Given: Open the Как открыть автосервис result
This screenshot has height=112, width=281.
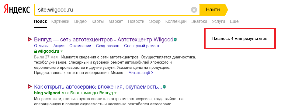Looking at the screenshot, I should [x=98, y=87].
